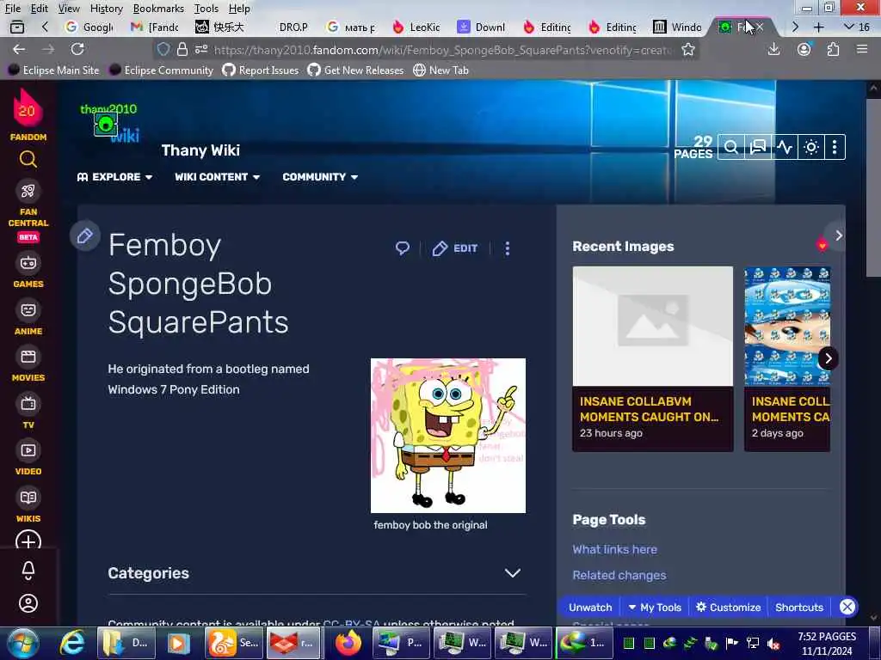
Task: Open Shortcuts in toolbar
Action: click(x=799, y=608)
